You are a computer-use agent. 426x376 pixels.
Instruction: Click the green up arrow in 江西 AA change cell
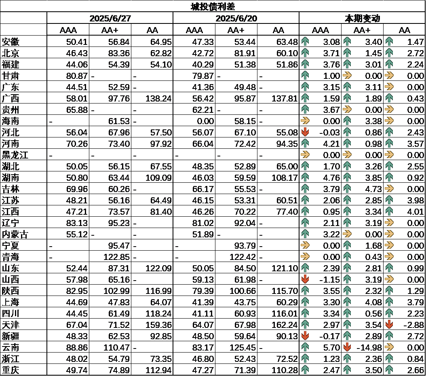pos(389,211)
